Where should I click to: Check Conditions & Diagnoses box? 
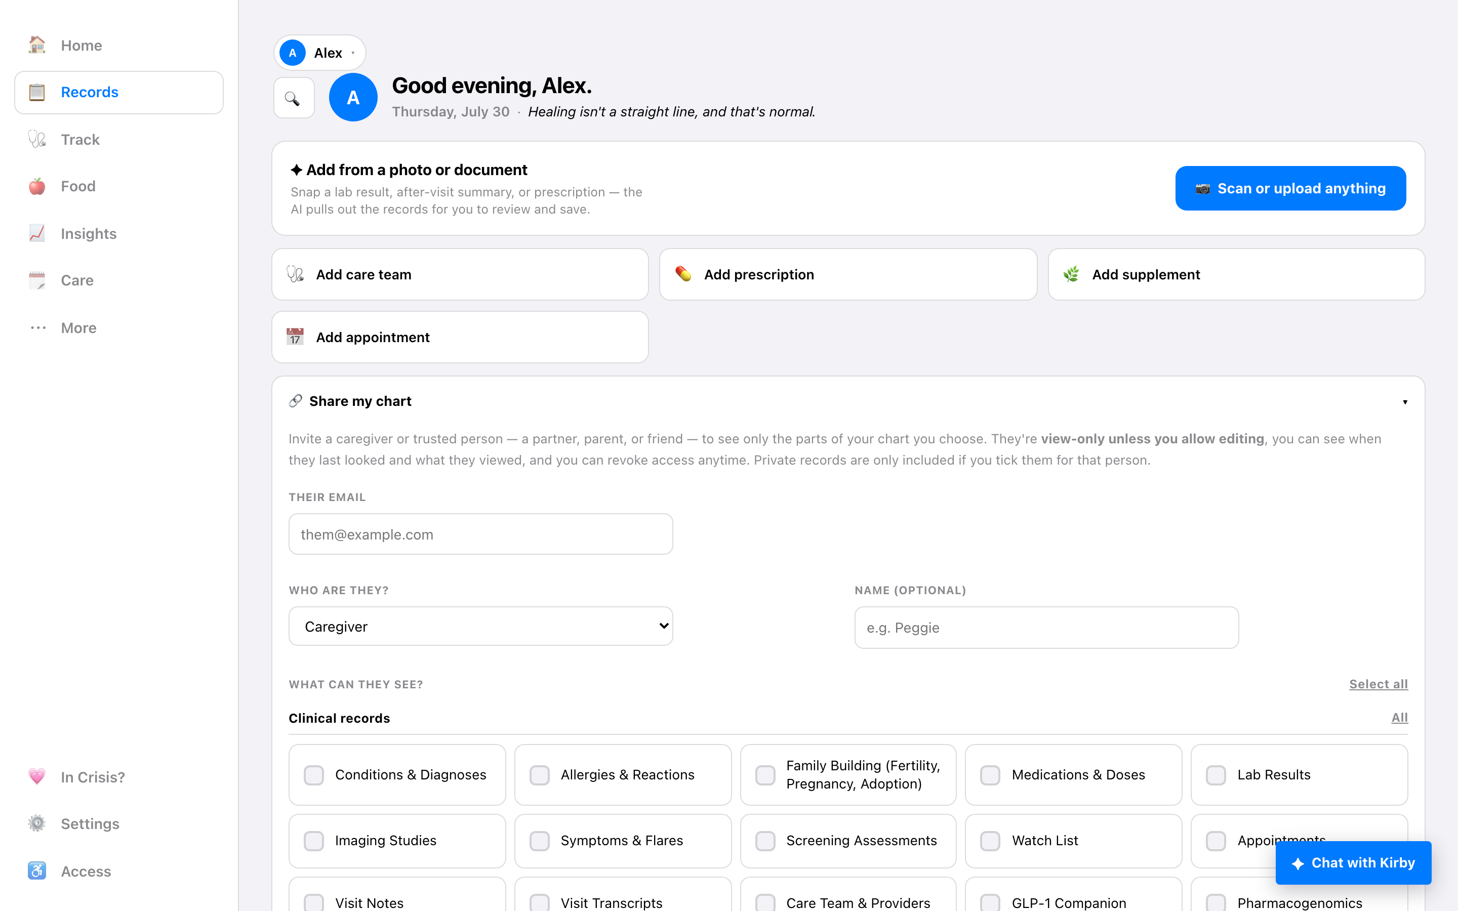(x=313, y=775)
